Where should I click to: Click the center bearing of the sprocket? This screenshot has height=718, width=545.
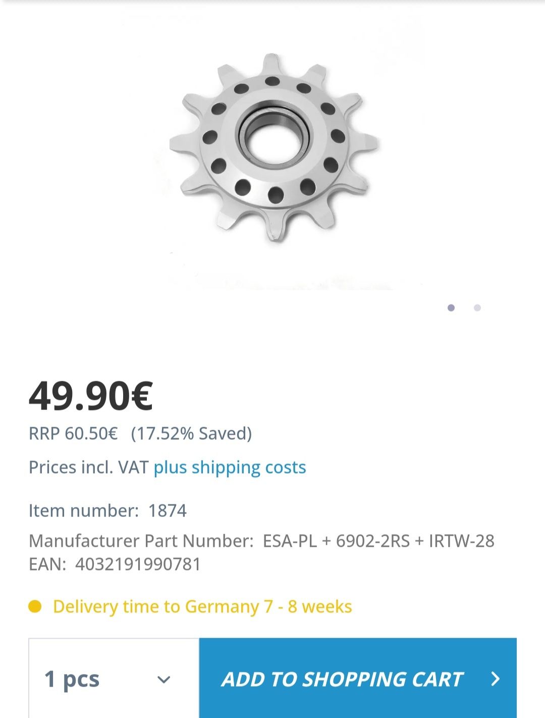coord(274,134)
